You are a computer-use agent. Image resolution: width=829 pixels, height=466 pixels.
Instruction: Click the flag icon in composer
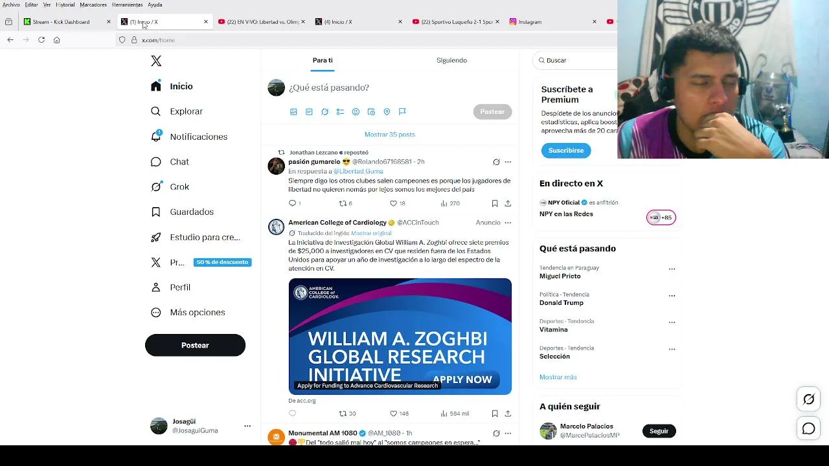pos(402,112)
